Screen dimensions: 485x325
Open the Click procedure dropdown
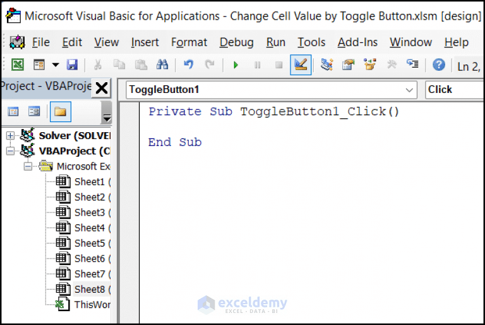coord(454,90)
